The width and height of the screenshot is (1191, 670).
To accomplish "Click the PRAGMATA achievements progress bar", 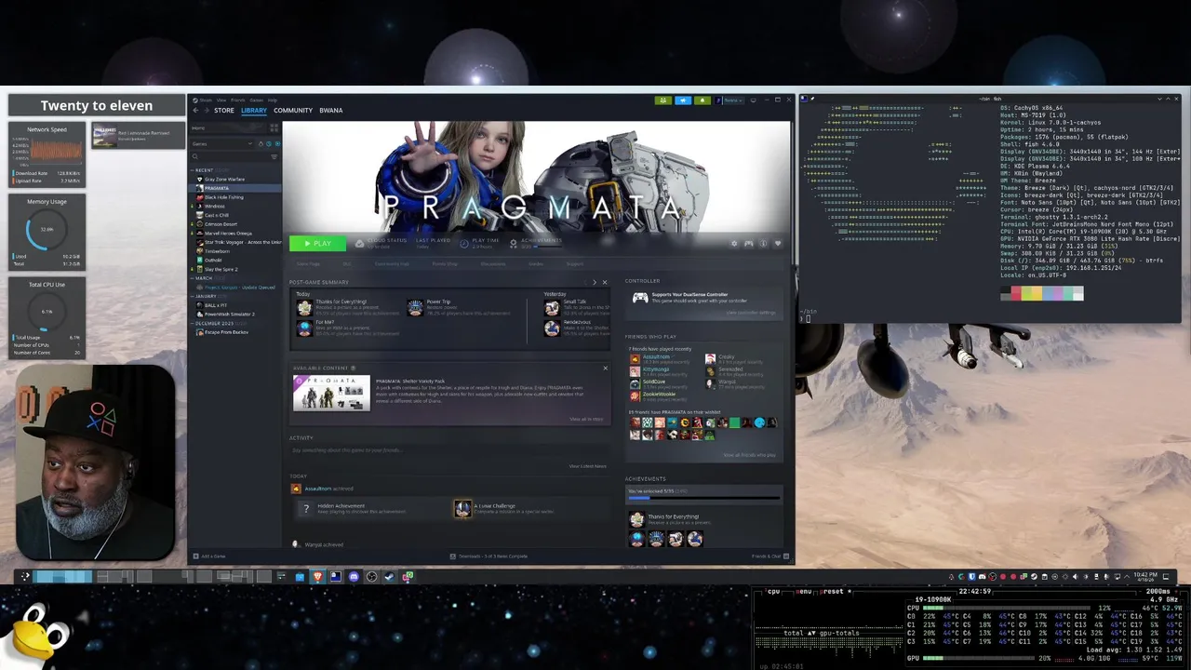I will (x=704, y=498).
